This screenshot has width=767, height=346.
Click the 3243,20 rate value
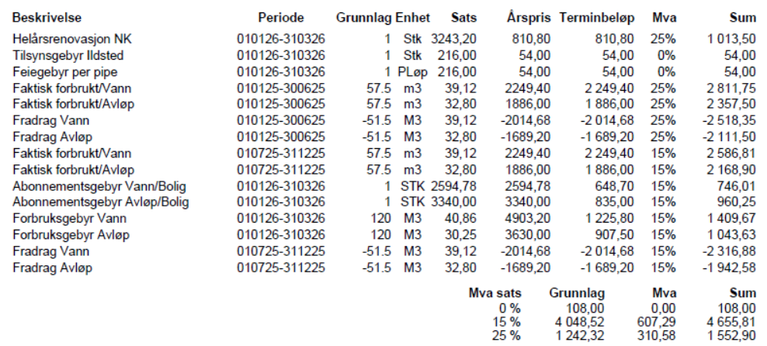[454, 38]
